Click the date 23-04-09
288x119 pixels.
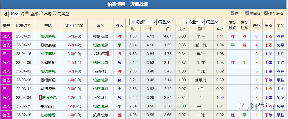[x=23, y=63]
